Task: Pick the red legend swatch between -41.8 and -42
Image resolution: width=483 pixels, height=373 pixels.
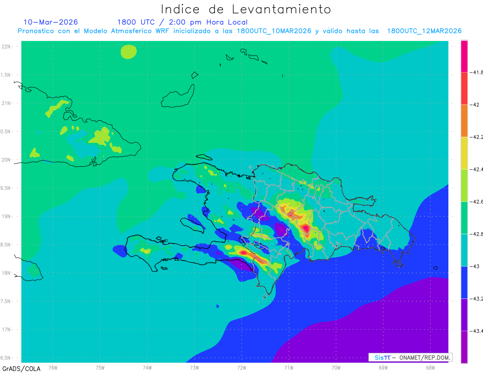Action: (464, 89)
